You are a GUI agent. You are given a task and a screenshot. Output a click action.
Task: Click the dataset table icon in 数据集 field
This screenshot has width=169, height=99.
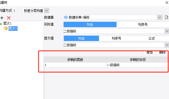click(x=66, y=17)
